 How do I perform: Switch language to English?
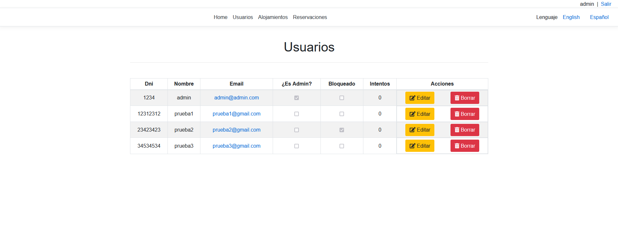[571, 17]
